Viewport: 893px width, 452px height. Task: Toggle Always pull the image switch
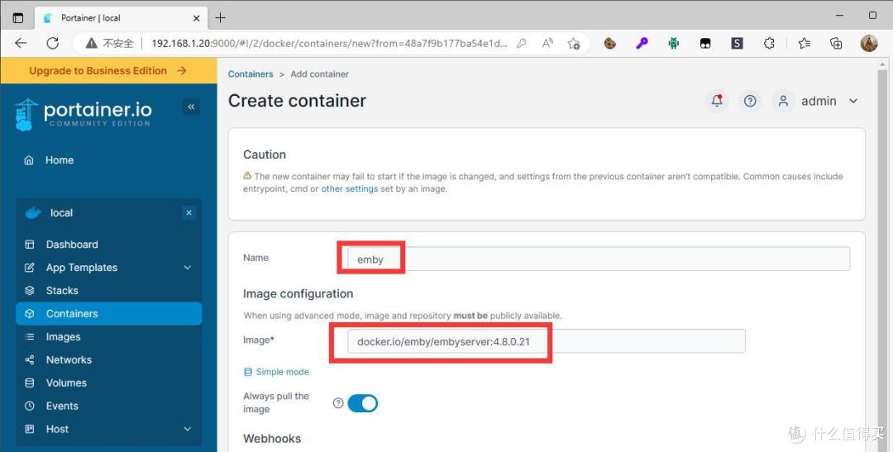point(362,403)
